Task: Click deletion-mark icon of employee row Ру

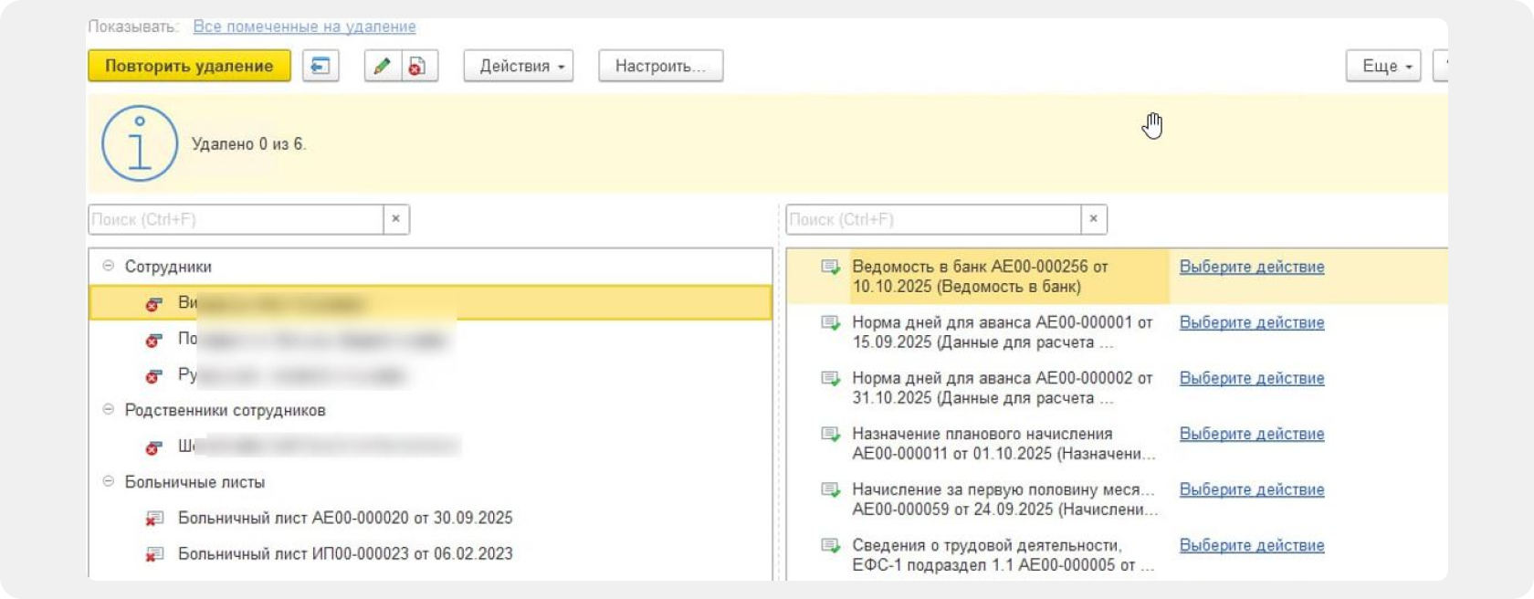Action: [153, 375]
